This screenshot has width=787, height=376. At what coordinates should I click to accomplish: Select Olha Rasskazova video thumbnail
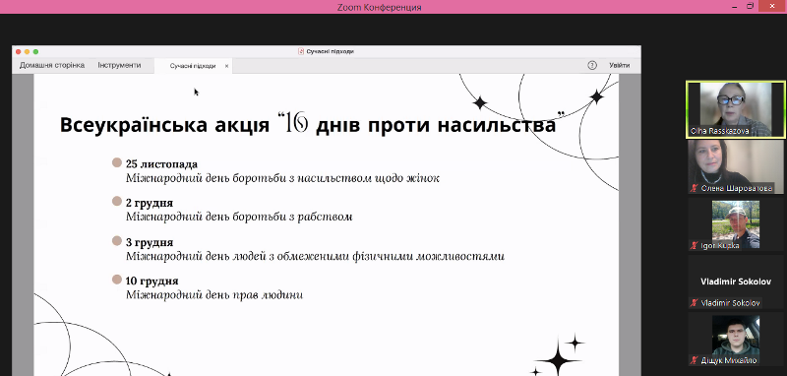tap(736, 109)
